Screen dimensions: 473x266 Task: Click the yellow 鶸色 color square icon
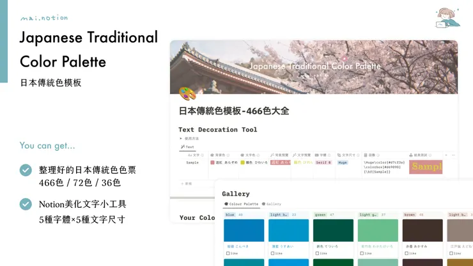click(x=242, y=162)
